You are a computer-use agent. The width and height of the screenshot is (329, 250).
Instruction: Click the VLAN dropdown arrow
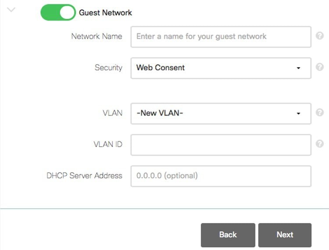(x=298, y=114)
